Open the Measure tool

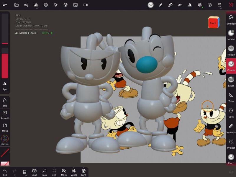231,128
